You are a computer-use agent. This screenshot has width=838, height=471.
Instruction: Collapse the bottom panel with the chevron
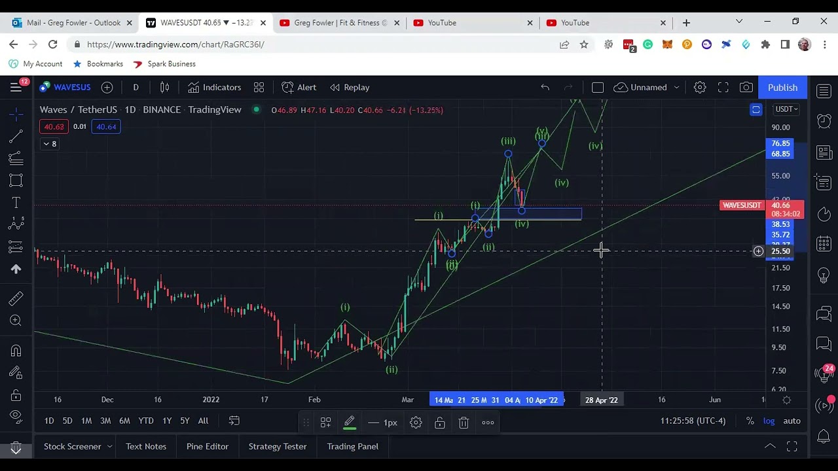[770, 446]
